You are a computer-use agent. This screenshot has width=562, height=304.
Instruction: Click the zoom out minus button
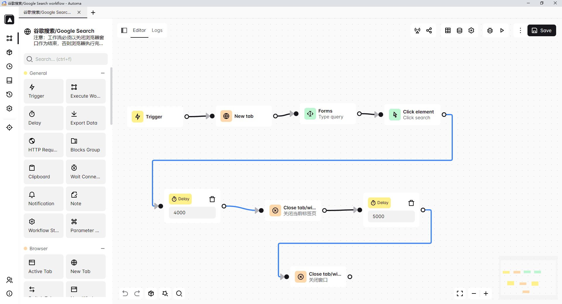474,293
